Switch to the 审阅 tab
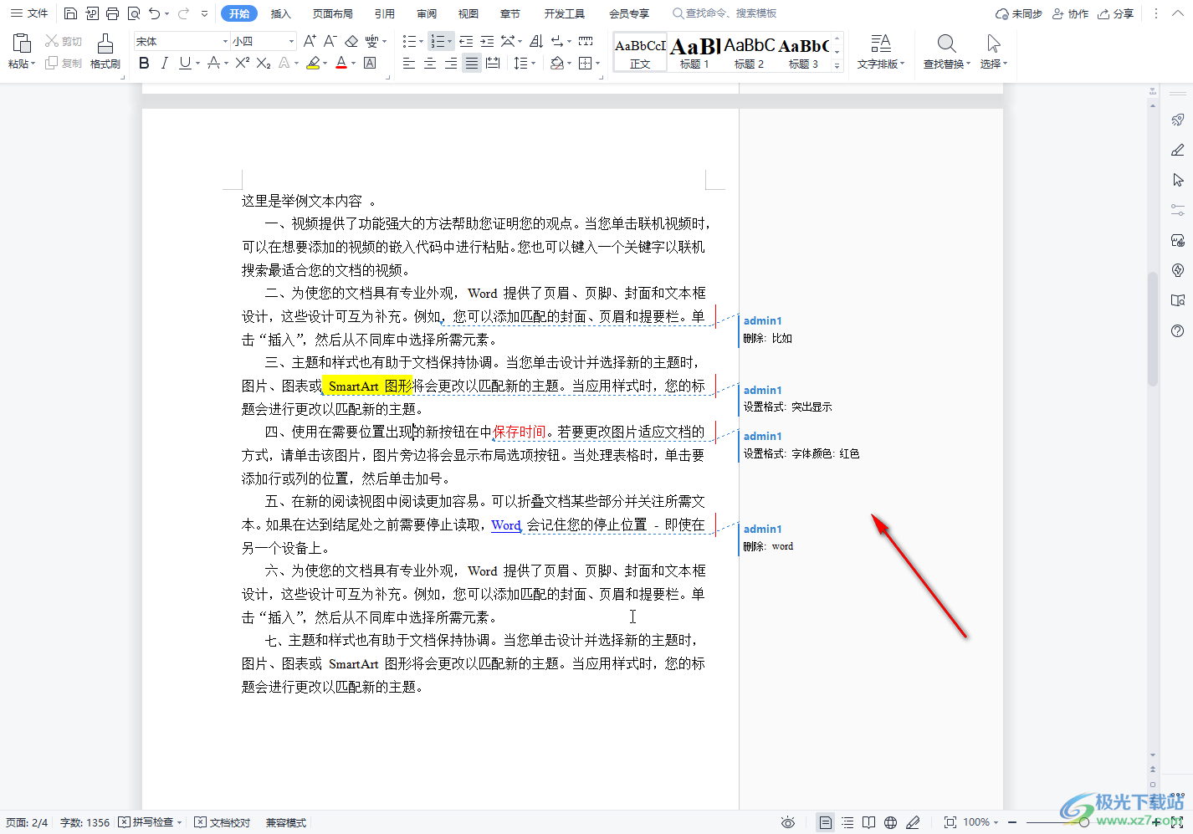Screen dimensions: 1193x834 pyautogui.click(x=427, y=13)
